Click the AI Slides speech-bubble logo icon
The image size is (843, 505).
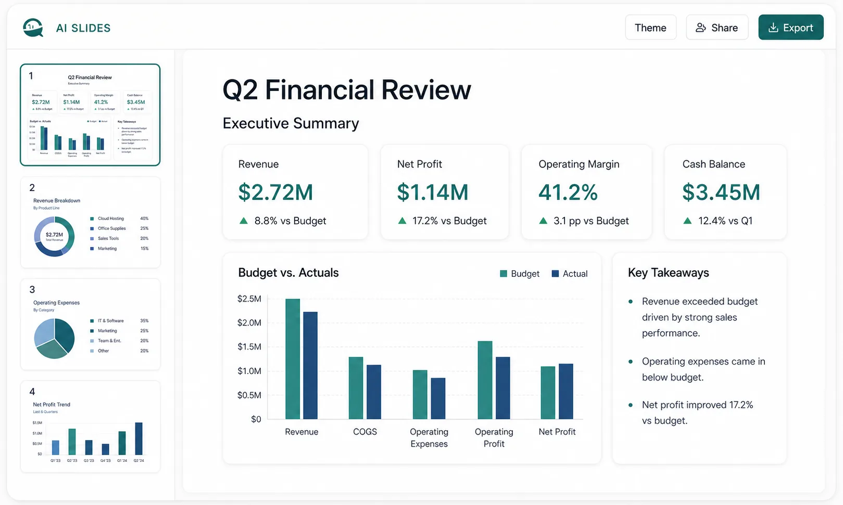(33, 28)
